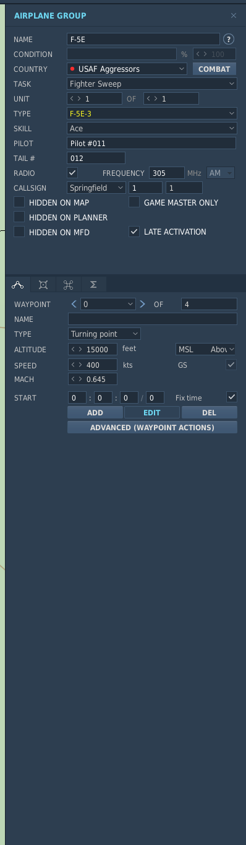Click the DEL waypoint button
The width and height of the screenshot is (246, 845).
point(209,412)
